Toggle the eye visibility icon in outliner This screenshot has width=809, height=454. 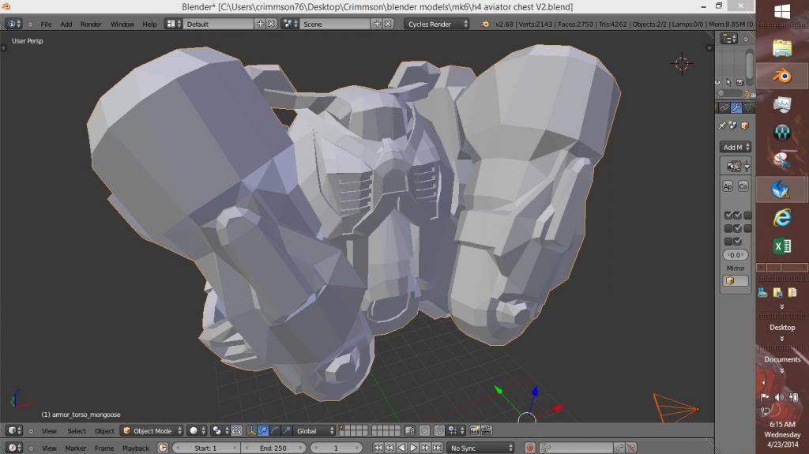tap(717, 81)
